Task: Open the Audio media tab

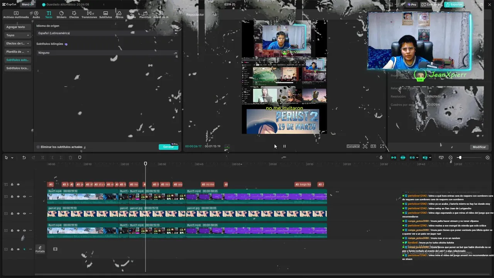Action: [x=36, y=15]
